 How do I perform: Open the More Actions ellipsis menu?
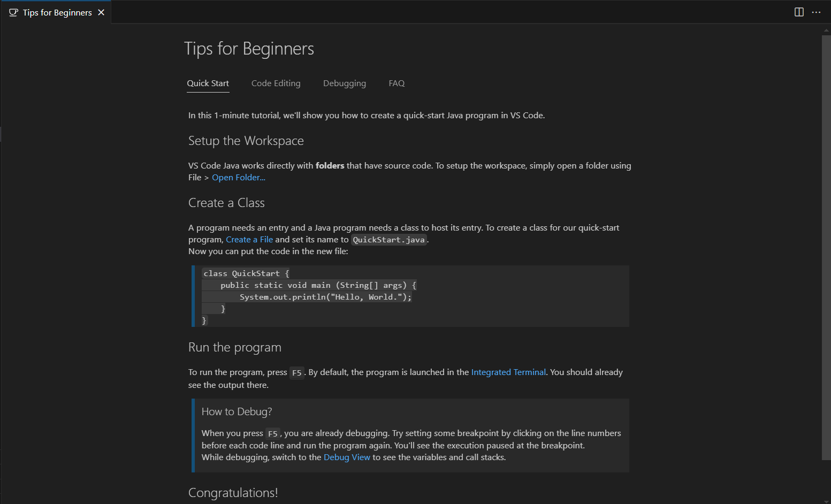click(816, 12)
